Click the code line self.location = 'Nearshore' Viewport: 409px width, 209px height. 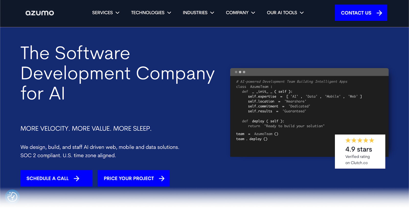click(277, 101)
